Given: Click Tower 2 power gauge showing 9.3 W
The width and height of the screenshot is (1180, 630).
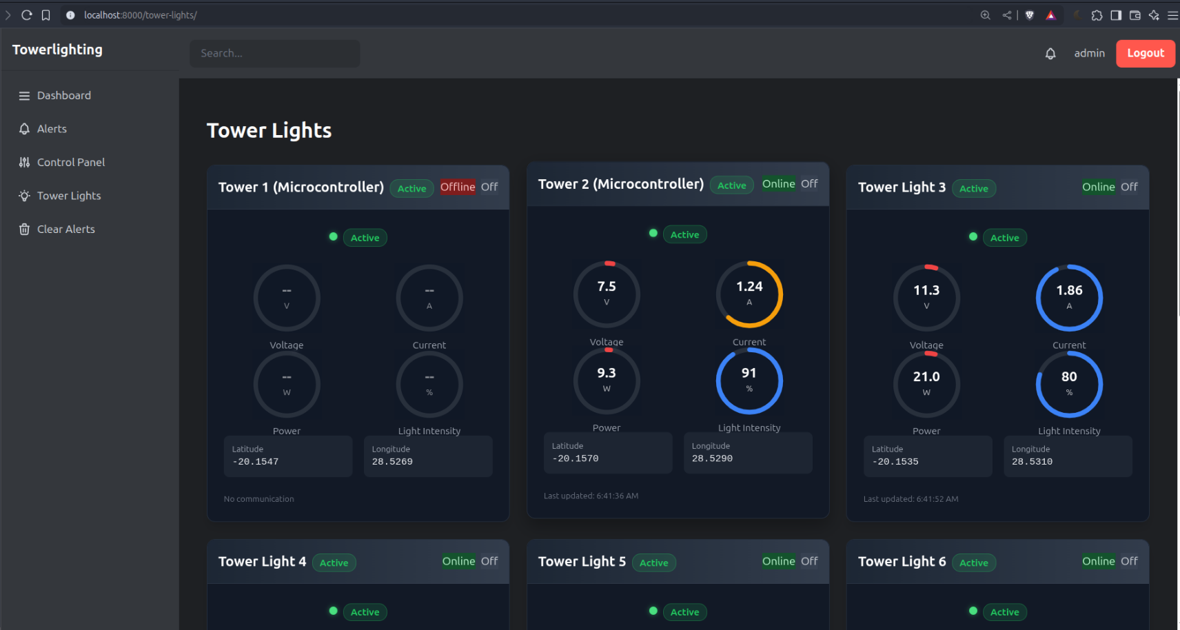Looking at the screenshot, I should 607,381.
